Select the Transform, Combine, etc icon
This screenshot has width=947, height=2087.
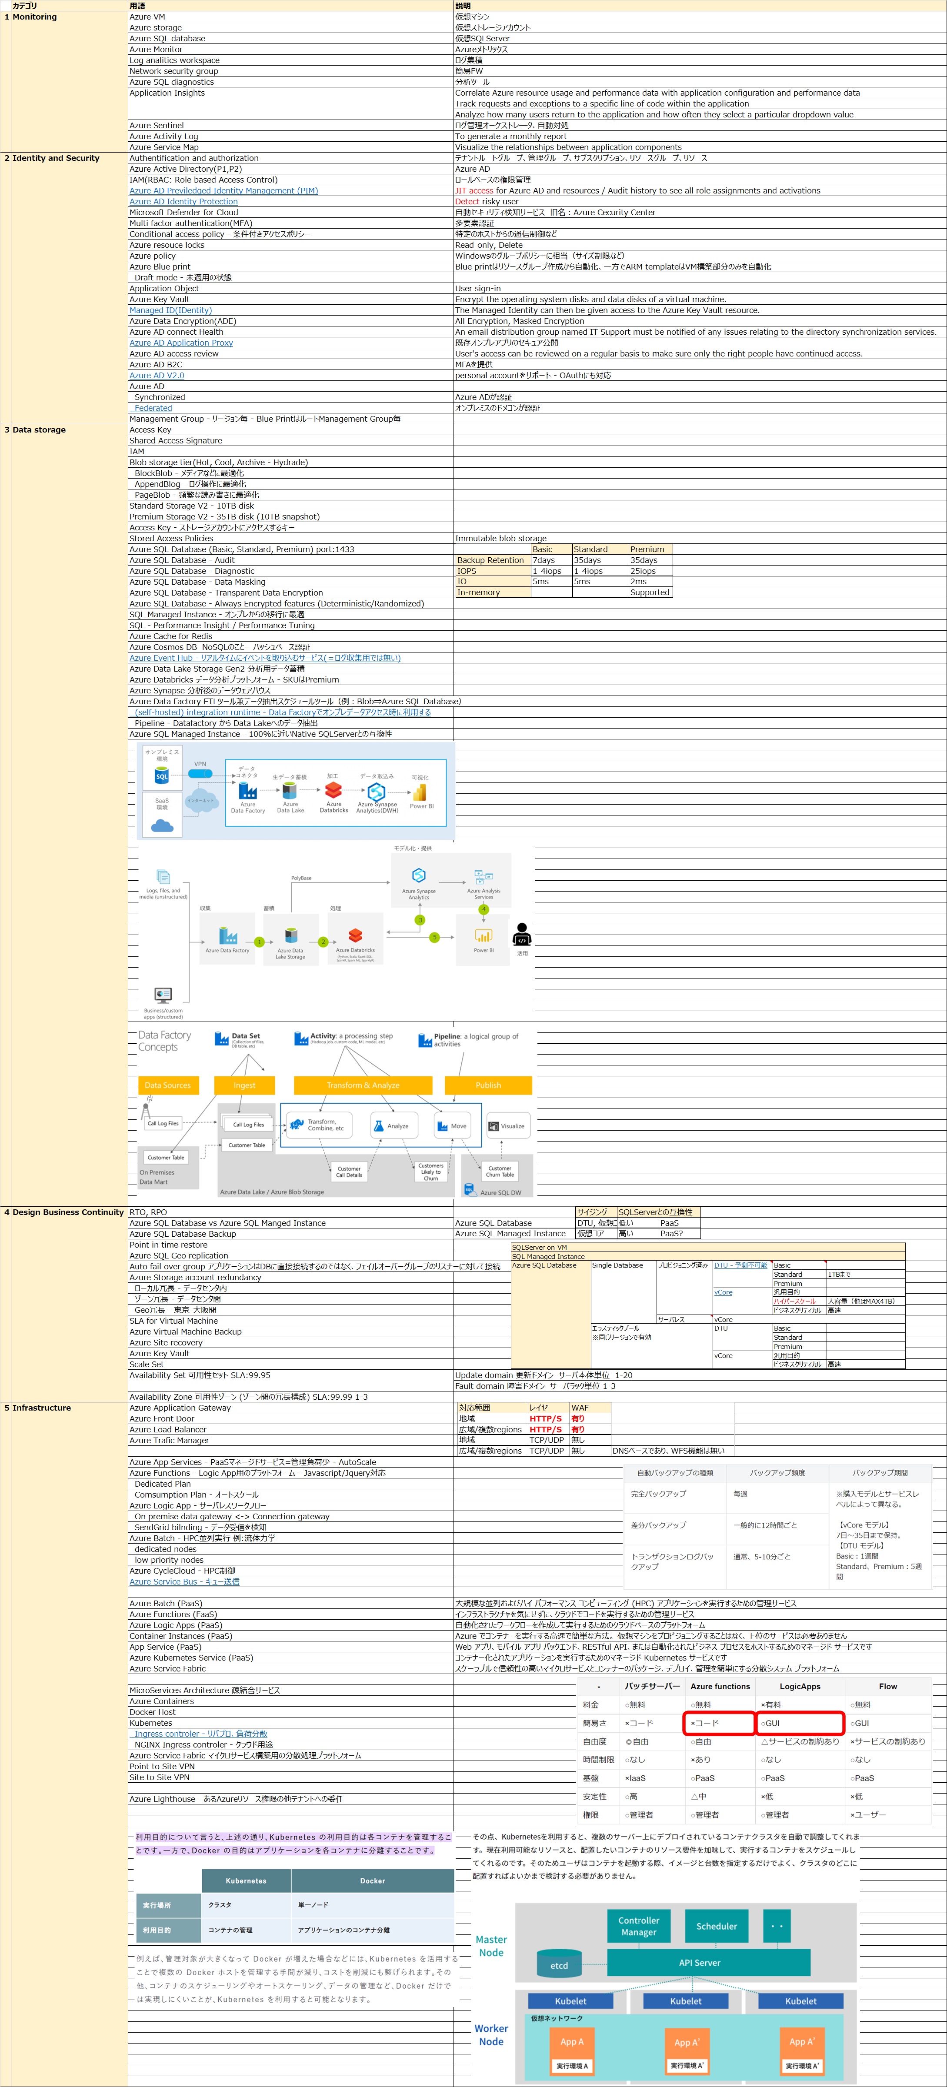point(297,1125)
